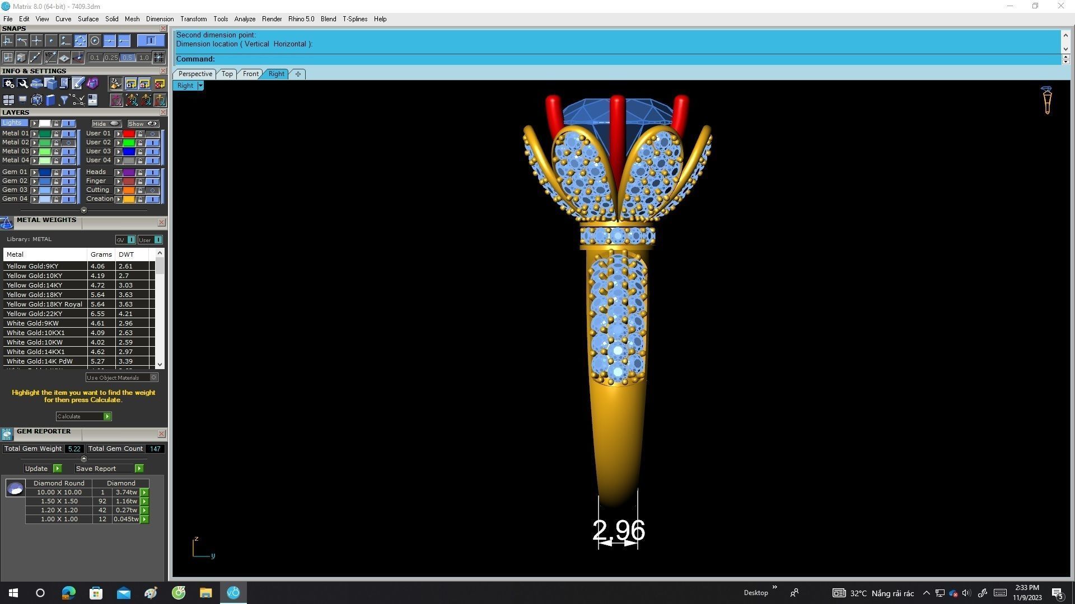
Task: Switch to the Perspective viewport tab
Action: tap(195, 74)
